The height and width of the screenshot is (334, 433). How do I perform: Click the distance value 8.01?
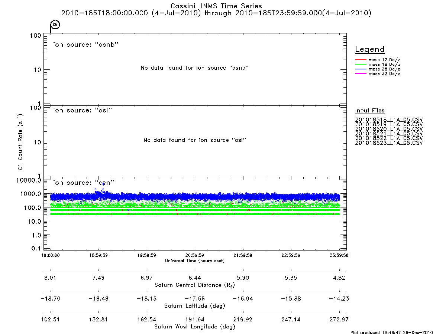point(50,278)
